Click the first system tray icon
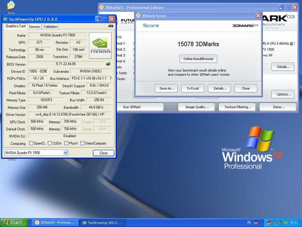The image size is (302, 227). [269, 222]
